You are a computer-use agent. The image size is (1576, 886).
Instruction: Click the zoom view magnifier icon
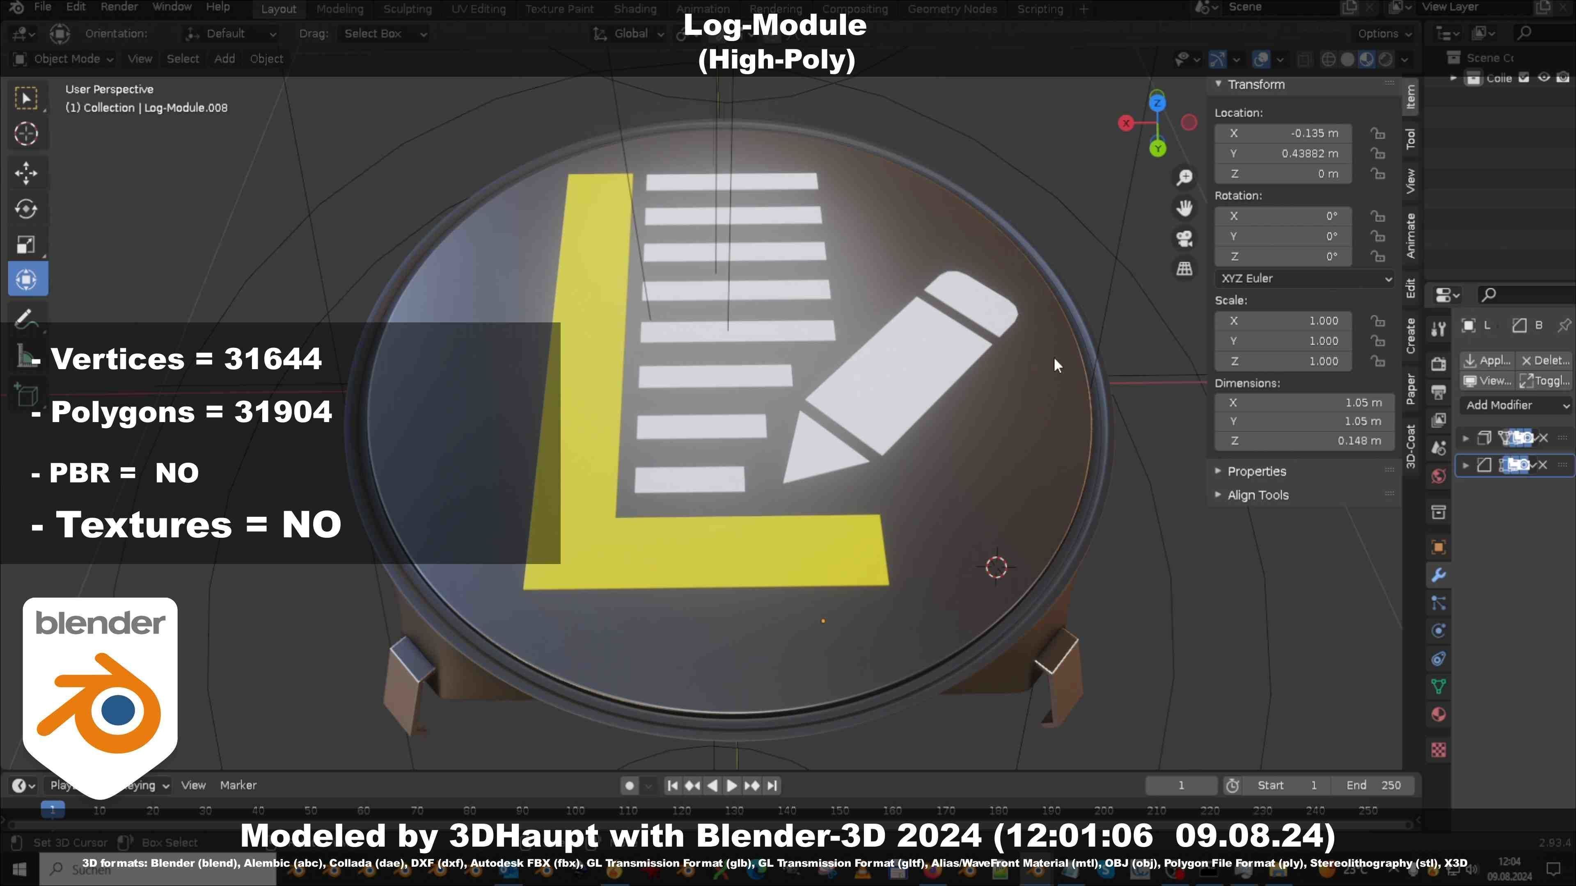[1184, 177]
